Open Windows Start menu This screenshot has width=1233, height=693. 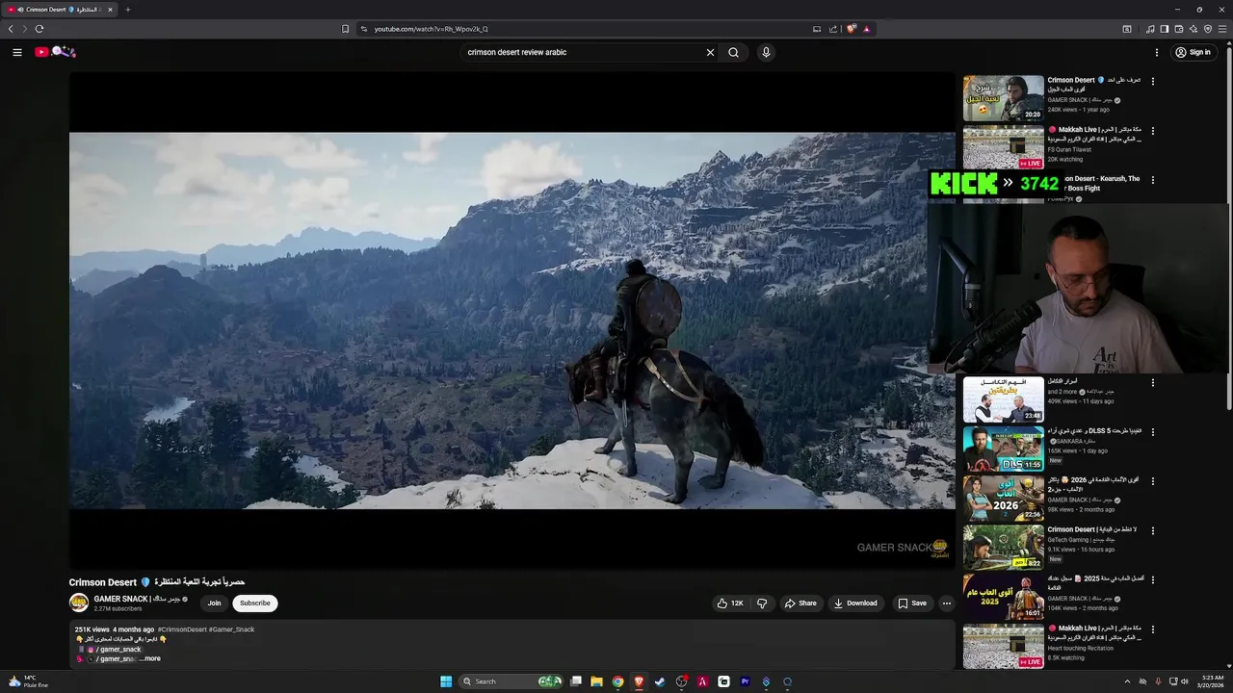(446, 681)
